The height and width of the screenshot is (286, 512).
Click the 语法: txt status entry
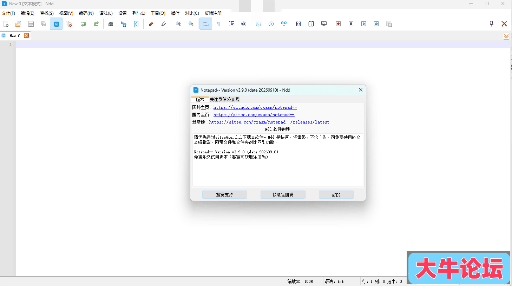(334, 281)
